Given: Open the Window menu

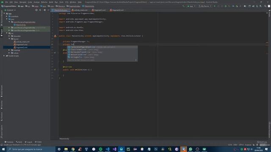Looking at the screenshot, I should [x=73, y=2].
